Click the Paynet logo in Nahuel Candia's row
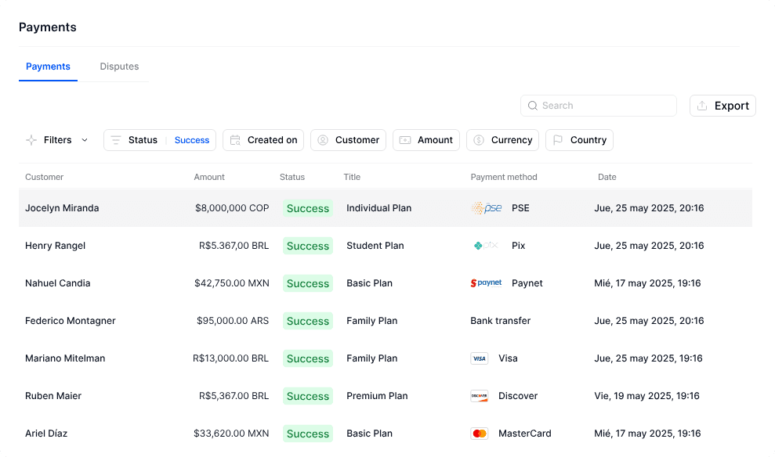Viewport: 775px width, 457px height. point(487,282)
